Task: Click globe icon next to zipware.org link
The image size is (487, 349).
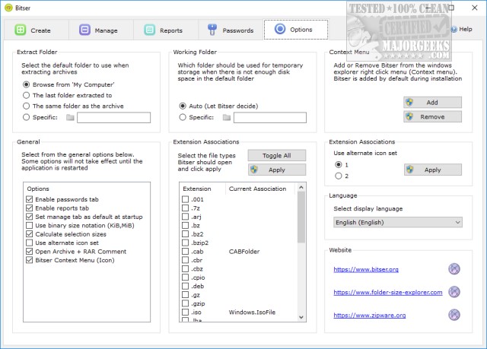Action: [454, 315]
